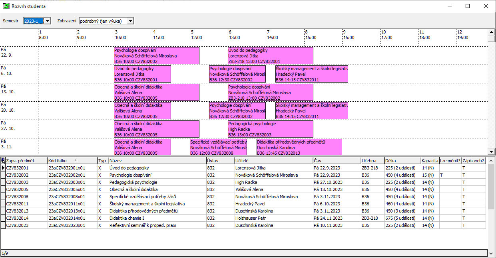The image size is (496, 258).
Task: Expand the Zobrazení display mode dropdown
Action: point(130,21)
